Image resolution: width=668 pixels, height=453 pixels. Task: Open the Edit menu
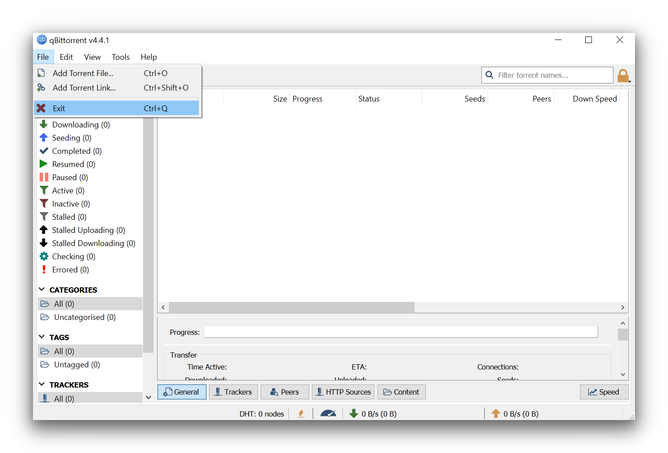pos(66,57)
